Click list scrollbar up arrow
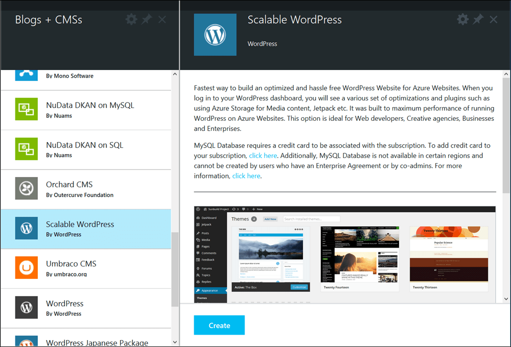Viewport: 511px width, 347px height. click(x=175, y=74)
